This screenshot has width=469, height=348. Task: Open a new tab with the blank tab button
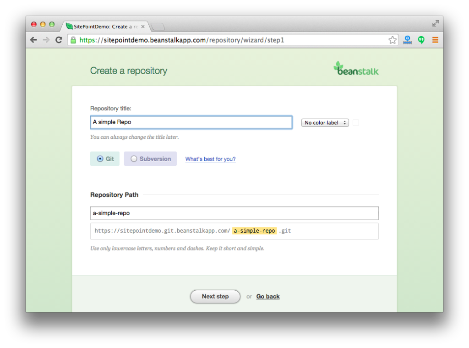click(x=158, y=27)
